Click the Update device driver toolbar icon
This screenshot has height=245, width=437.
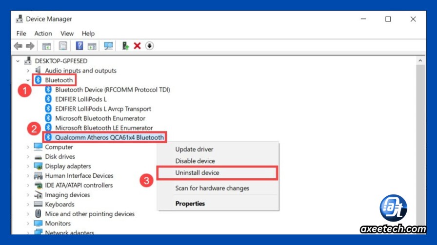click(125, 46)
